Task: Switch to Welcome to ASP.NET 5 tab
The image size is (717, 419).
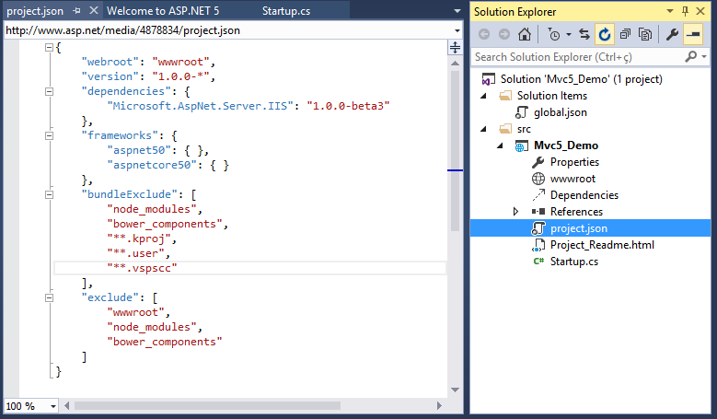Action: pos(163,10)
